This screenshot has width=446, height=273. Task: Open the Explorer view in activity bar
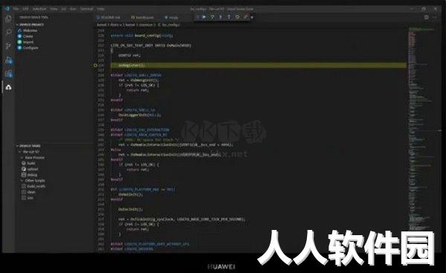8,19
